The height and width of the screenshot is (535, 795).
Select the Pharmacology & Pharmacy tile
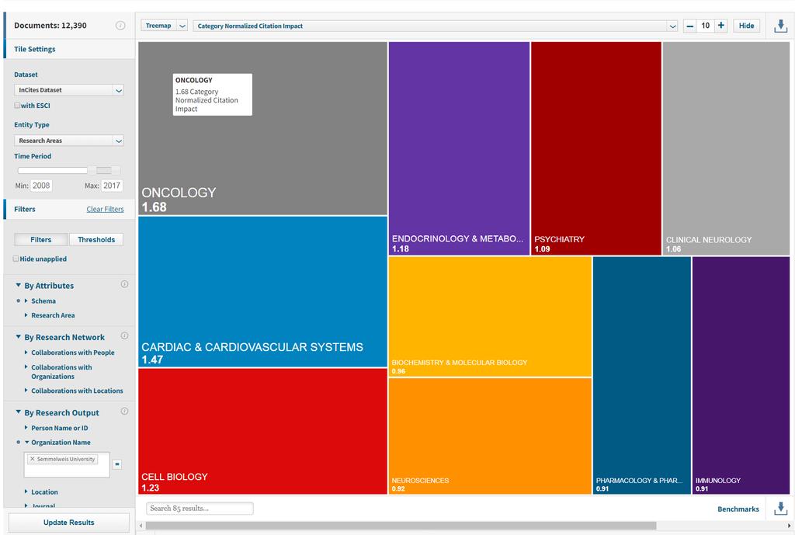642,375
